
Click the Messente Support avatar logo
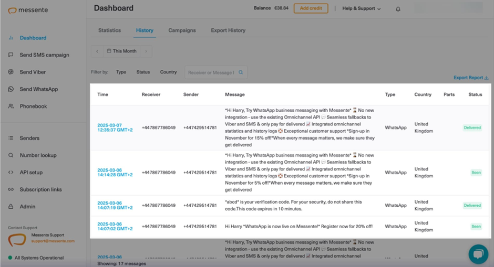coord(17,240)
